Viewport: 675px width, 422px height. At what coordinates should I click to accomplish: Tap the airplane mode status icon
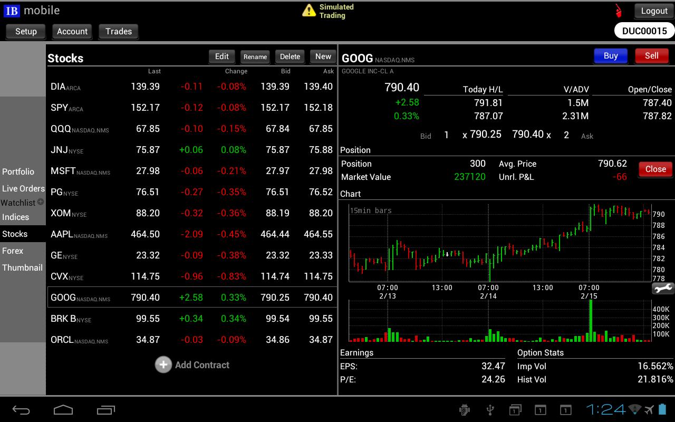(649, 409)
